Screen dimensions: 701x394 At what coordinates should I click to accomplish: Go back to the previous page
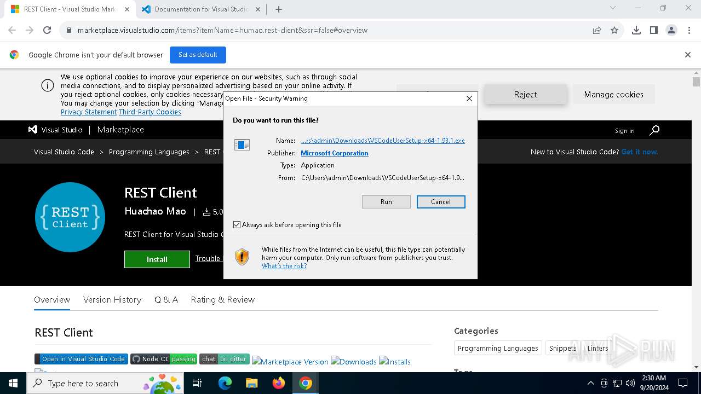pyautogui.click(x=12, y=30)
